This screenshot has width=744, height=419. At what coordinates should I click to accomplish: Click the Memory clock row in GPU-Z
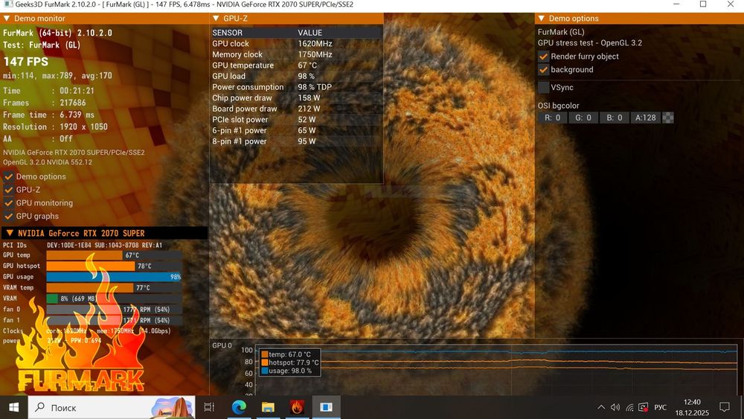296,54
